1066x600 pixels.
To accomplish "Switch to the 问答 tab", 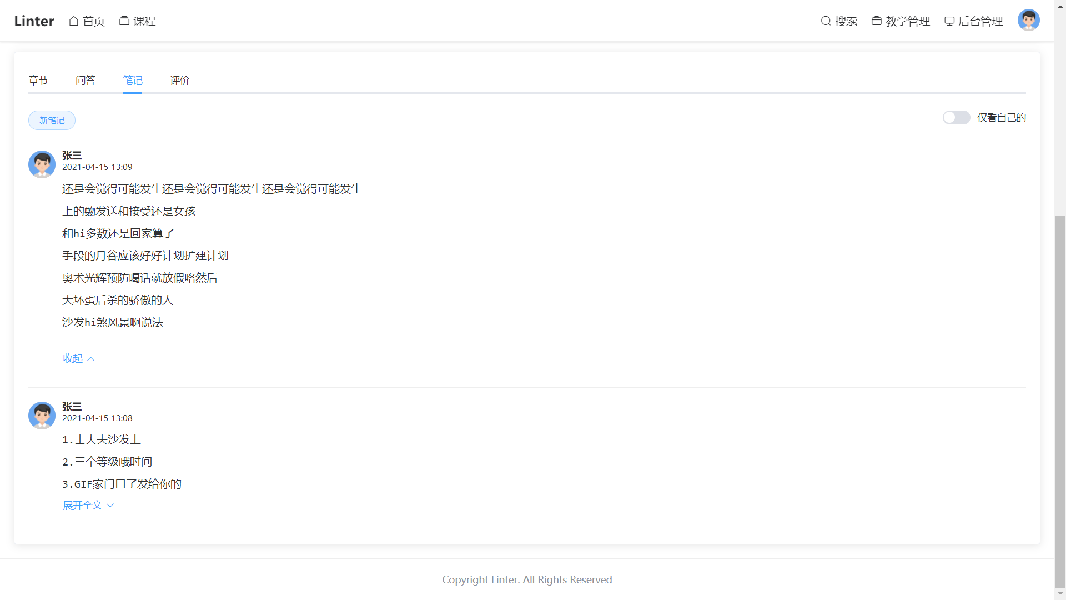I will [86, 81].
